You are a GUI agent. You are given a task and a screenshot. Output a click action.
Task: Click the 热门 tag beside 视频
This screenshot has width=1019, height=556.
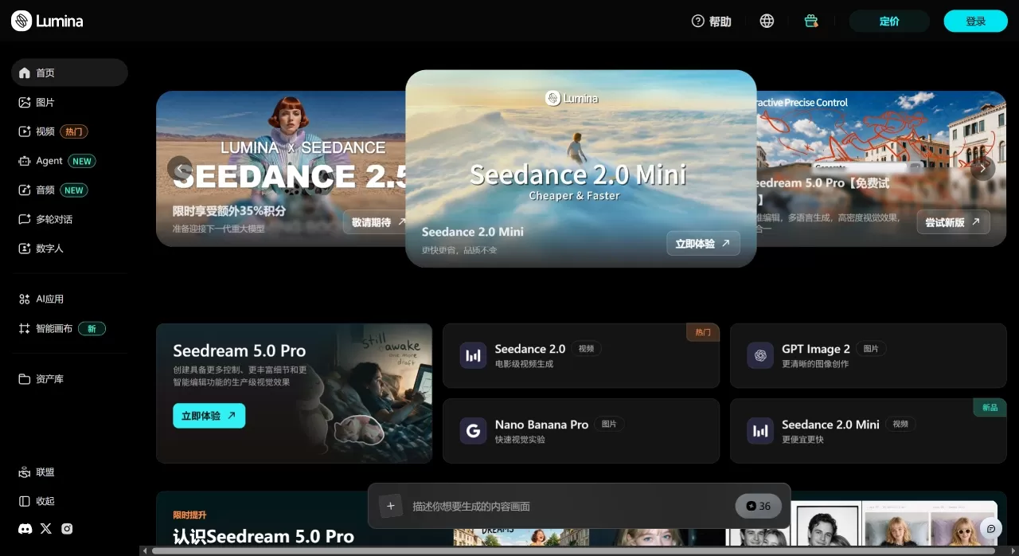(x=74, y=131)
